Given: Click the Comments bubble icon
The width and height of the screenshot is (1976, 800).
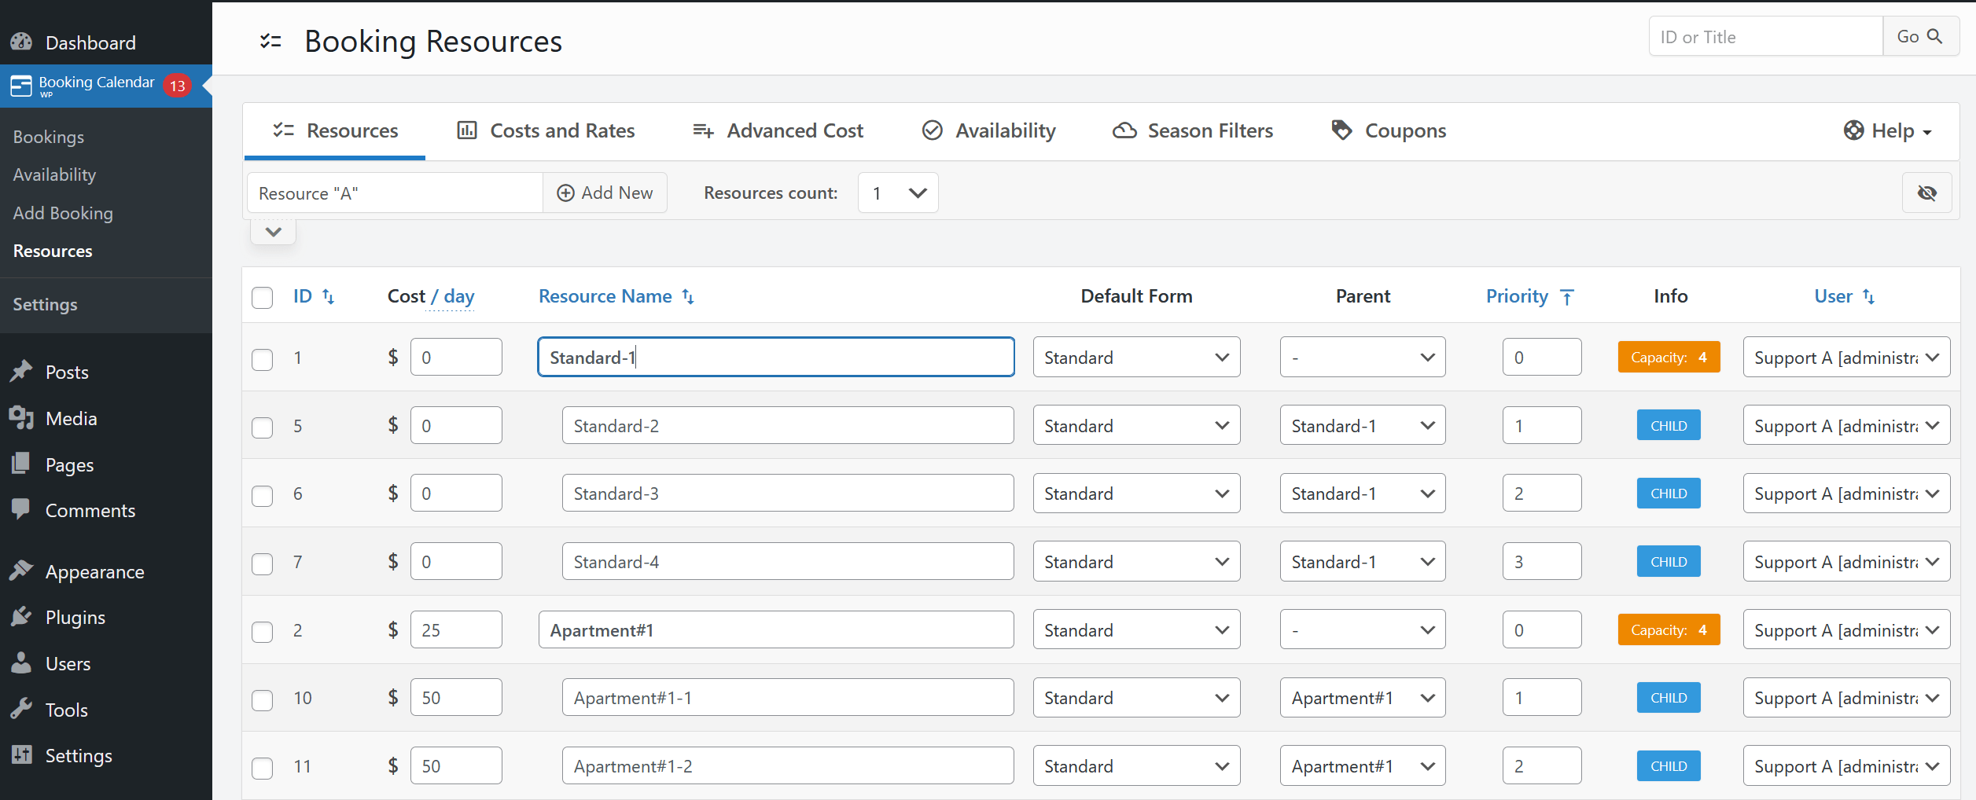Looking at the screenshot, I should [x=21, y=509].
